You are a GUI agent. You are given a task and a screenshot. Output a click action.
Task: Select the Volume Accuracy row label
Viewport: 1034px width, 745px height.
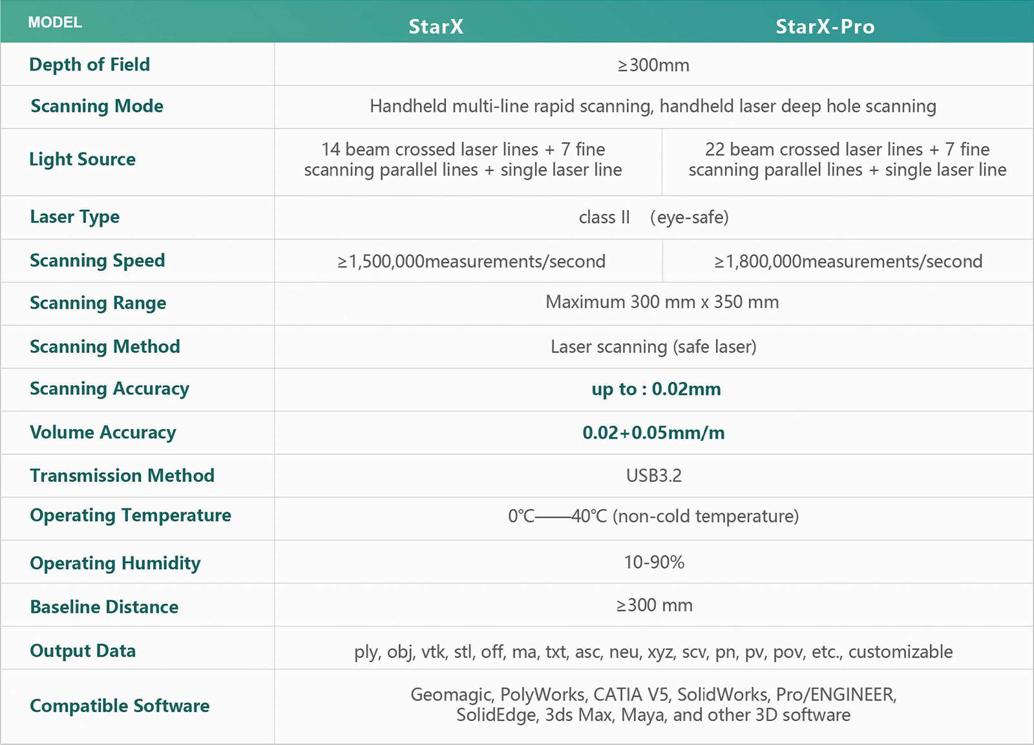pos(102,433)
